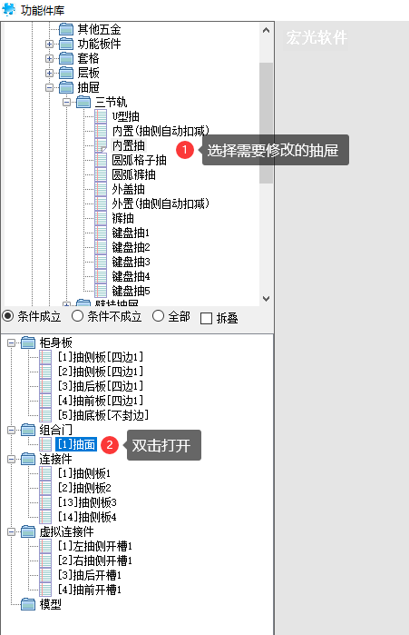Select [13]抽侧板3 connector item
The image size is (409, 635).
87,502
